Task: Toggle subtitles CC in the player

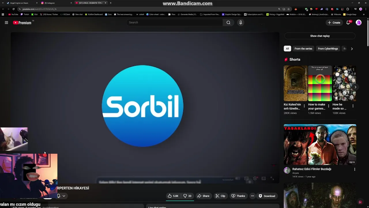Action: pyautogui.click(x=246, y=179)
